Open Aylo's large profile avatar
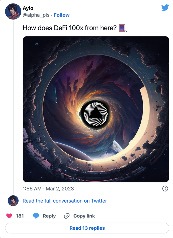 pos(13,11)
